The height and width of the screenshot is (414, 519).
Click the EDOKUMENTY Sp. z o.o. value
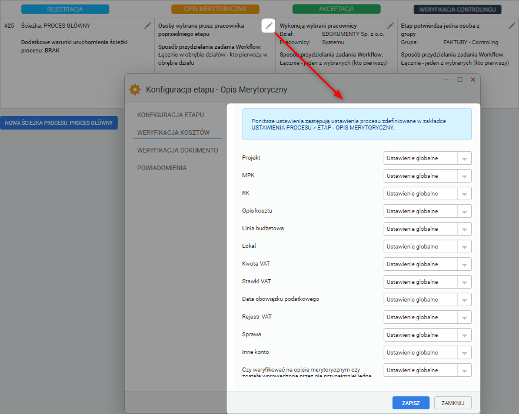[353, 34]
